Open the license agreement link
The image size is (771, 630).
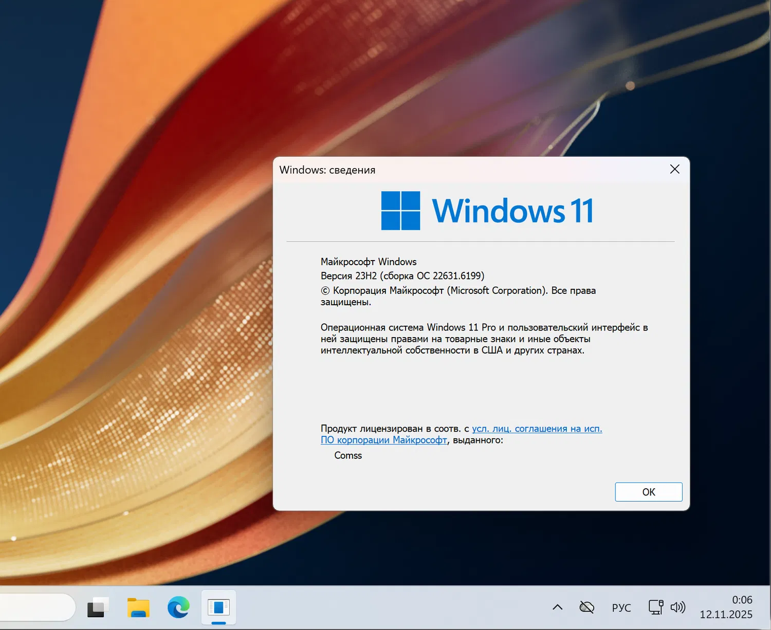pos(537,428)
